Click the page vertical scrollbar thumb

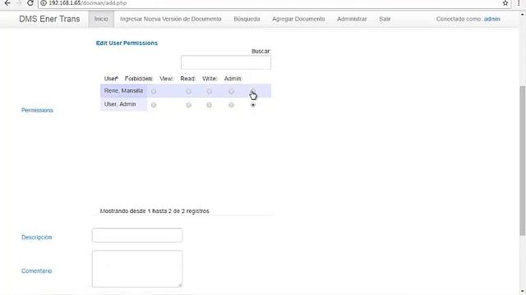523,161
